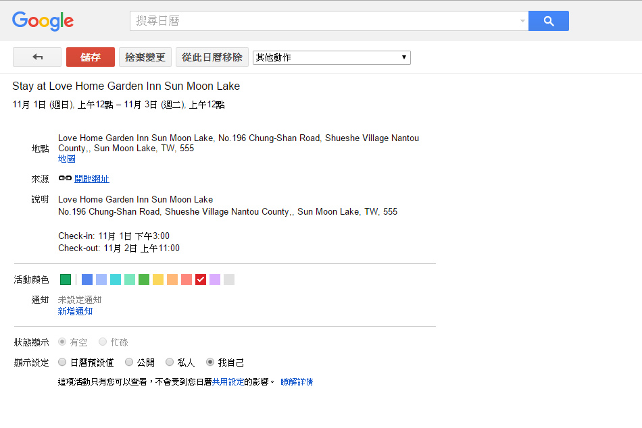The height and width of the screenshot is (428, 642).
Task: Open the search options dropdown arrow
Action: click(522, 21)
